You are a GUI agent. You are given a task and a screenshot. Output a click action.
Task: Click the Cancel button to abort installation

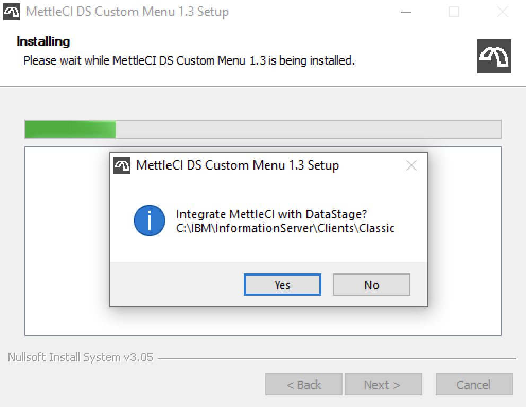pos(474,384)
